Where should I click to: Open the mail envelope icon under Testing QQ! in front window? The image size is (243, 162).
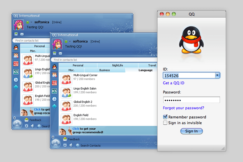[60, 53]
